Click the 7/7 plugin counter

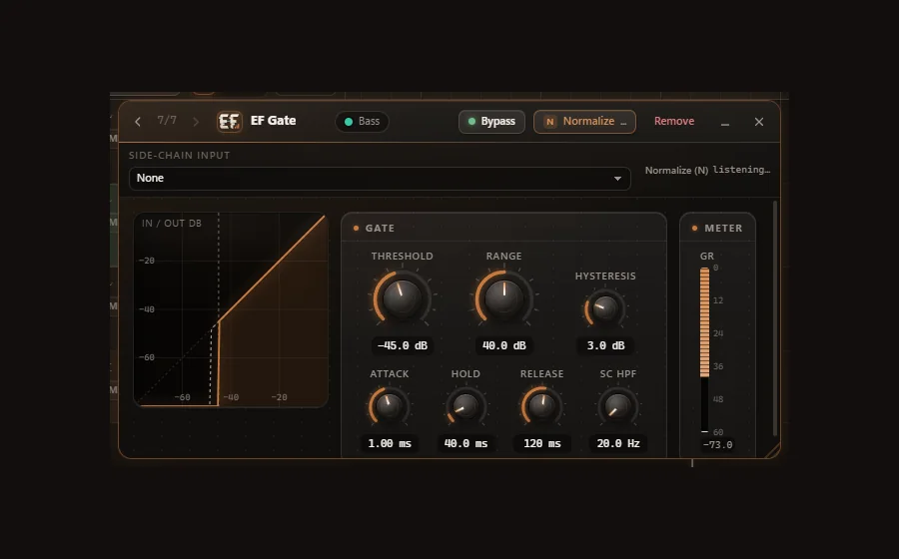(167, 120)
